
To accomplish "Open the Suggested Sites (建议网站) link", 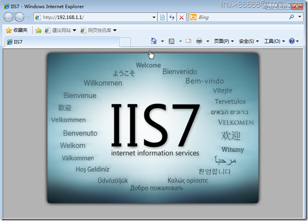I will tap(58, 30).
